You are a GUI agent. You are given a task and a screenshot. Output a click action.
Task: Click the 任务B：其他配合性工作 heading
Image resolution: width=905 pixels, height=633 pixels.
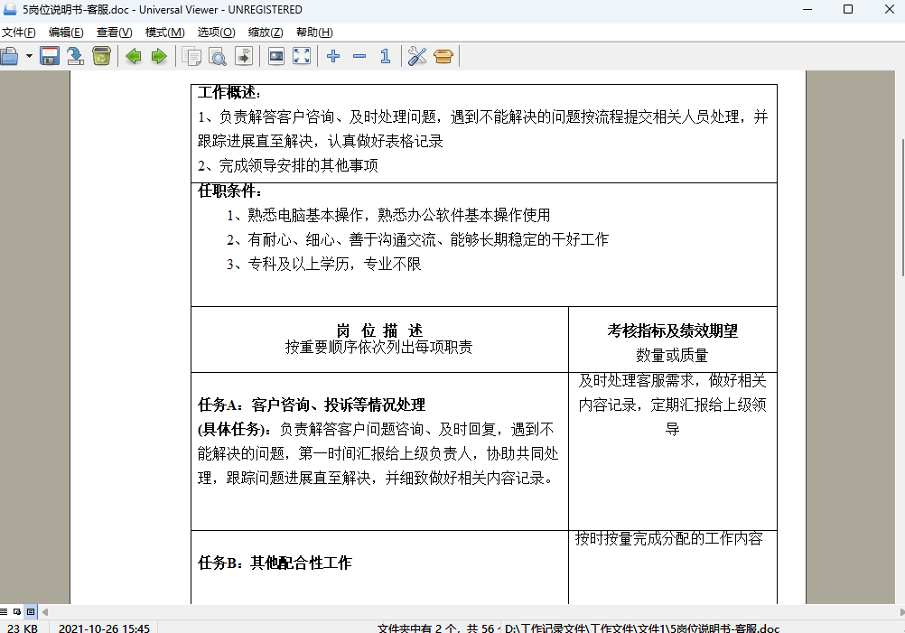coord(275,563)
